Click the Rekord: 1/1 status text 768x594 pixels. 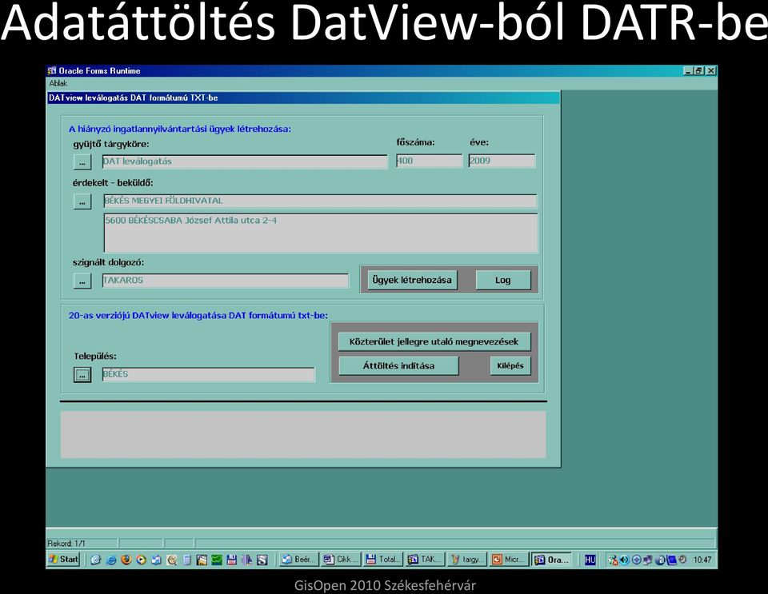click(x=66, y=543)
